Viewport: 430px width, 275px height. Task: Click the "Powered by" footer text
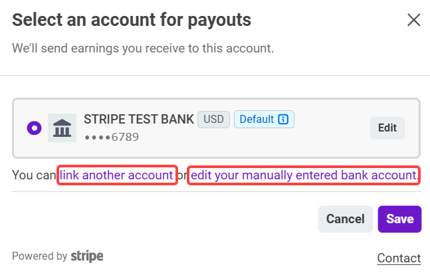[39, 256]
